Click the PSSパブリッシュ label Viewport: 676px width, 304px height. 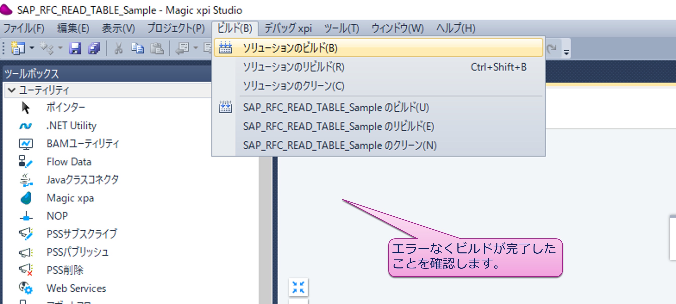(x=78, y=252)
